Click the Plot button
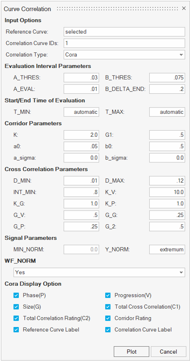The height and width of the screenshot is (361, 190). [131, 352]
